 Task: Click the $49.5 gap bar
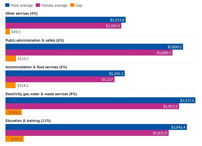point(8,31)
